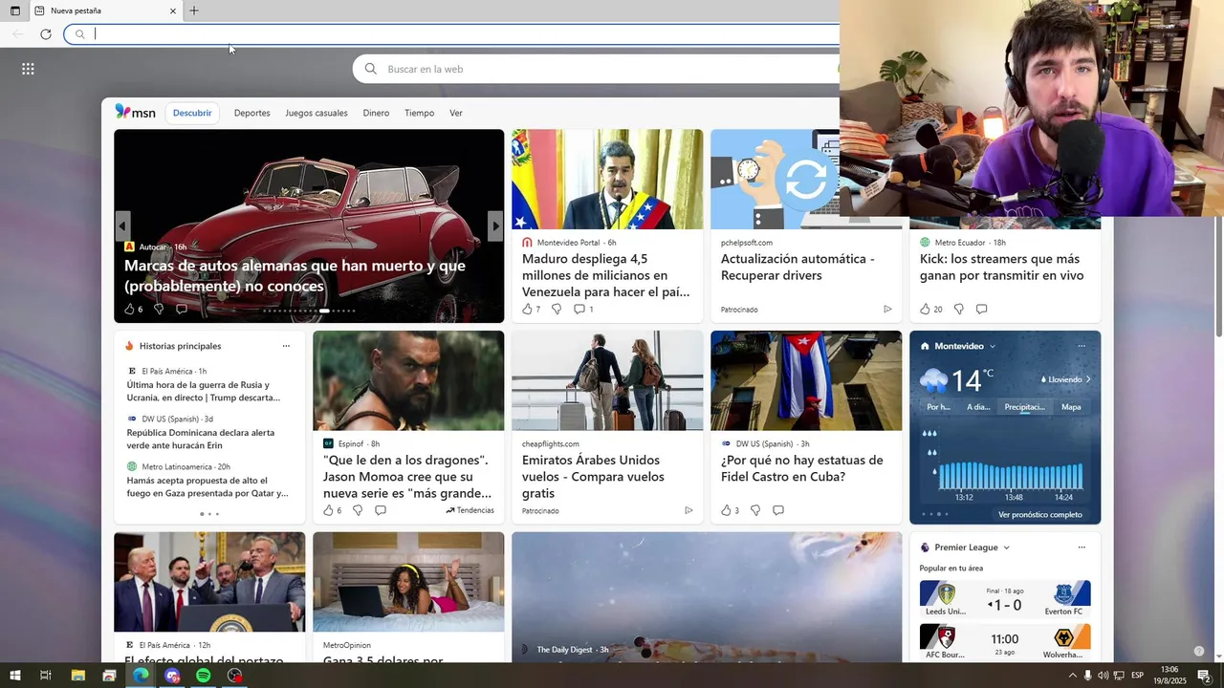
Task: Like the Jason Momoa article
Action: pos(328,511)
